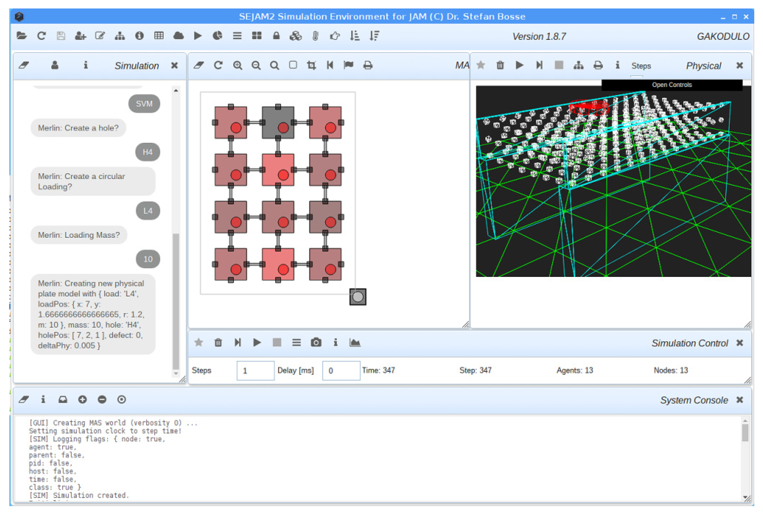Click the thermometer icon in main toolbar

tap(315, 36)
